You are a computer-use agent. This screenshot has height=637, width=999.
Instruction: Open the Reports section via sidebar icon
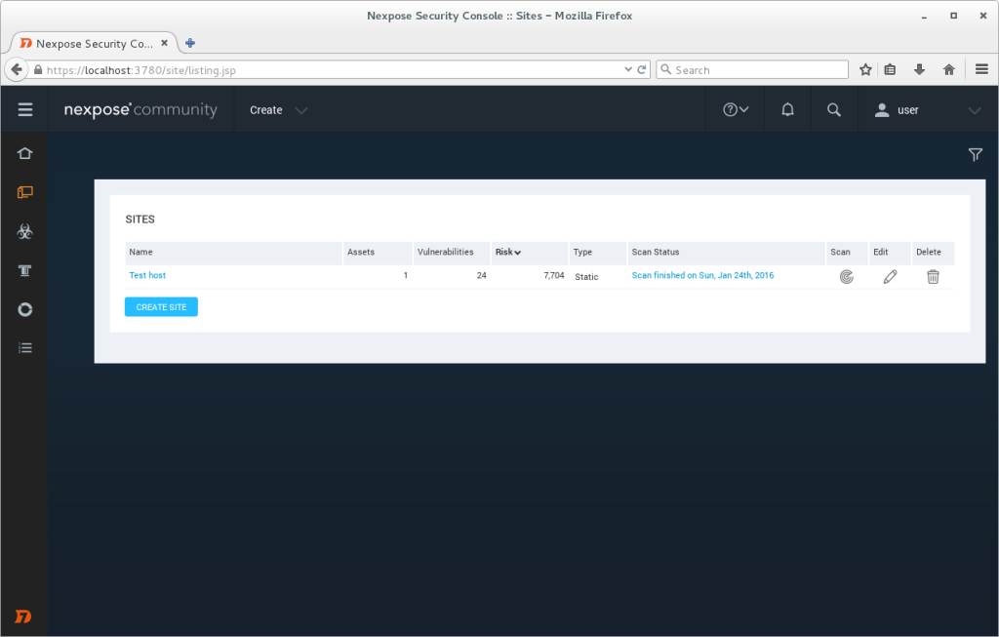pyautogui.click(x=24, y=309)
